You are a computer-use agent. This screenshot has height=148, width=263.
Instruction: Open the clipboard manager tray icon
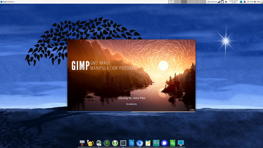click(x=222, y=2)
